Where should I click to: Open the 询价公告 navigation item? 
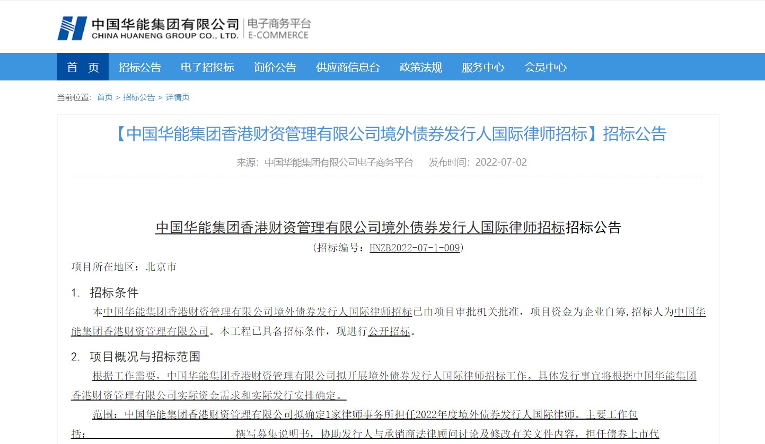coord(275,67)
